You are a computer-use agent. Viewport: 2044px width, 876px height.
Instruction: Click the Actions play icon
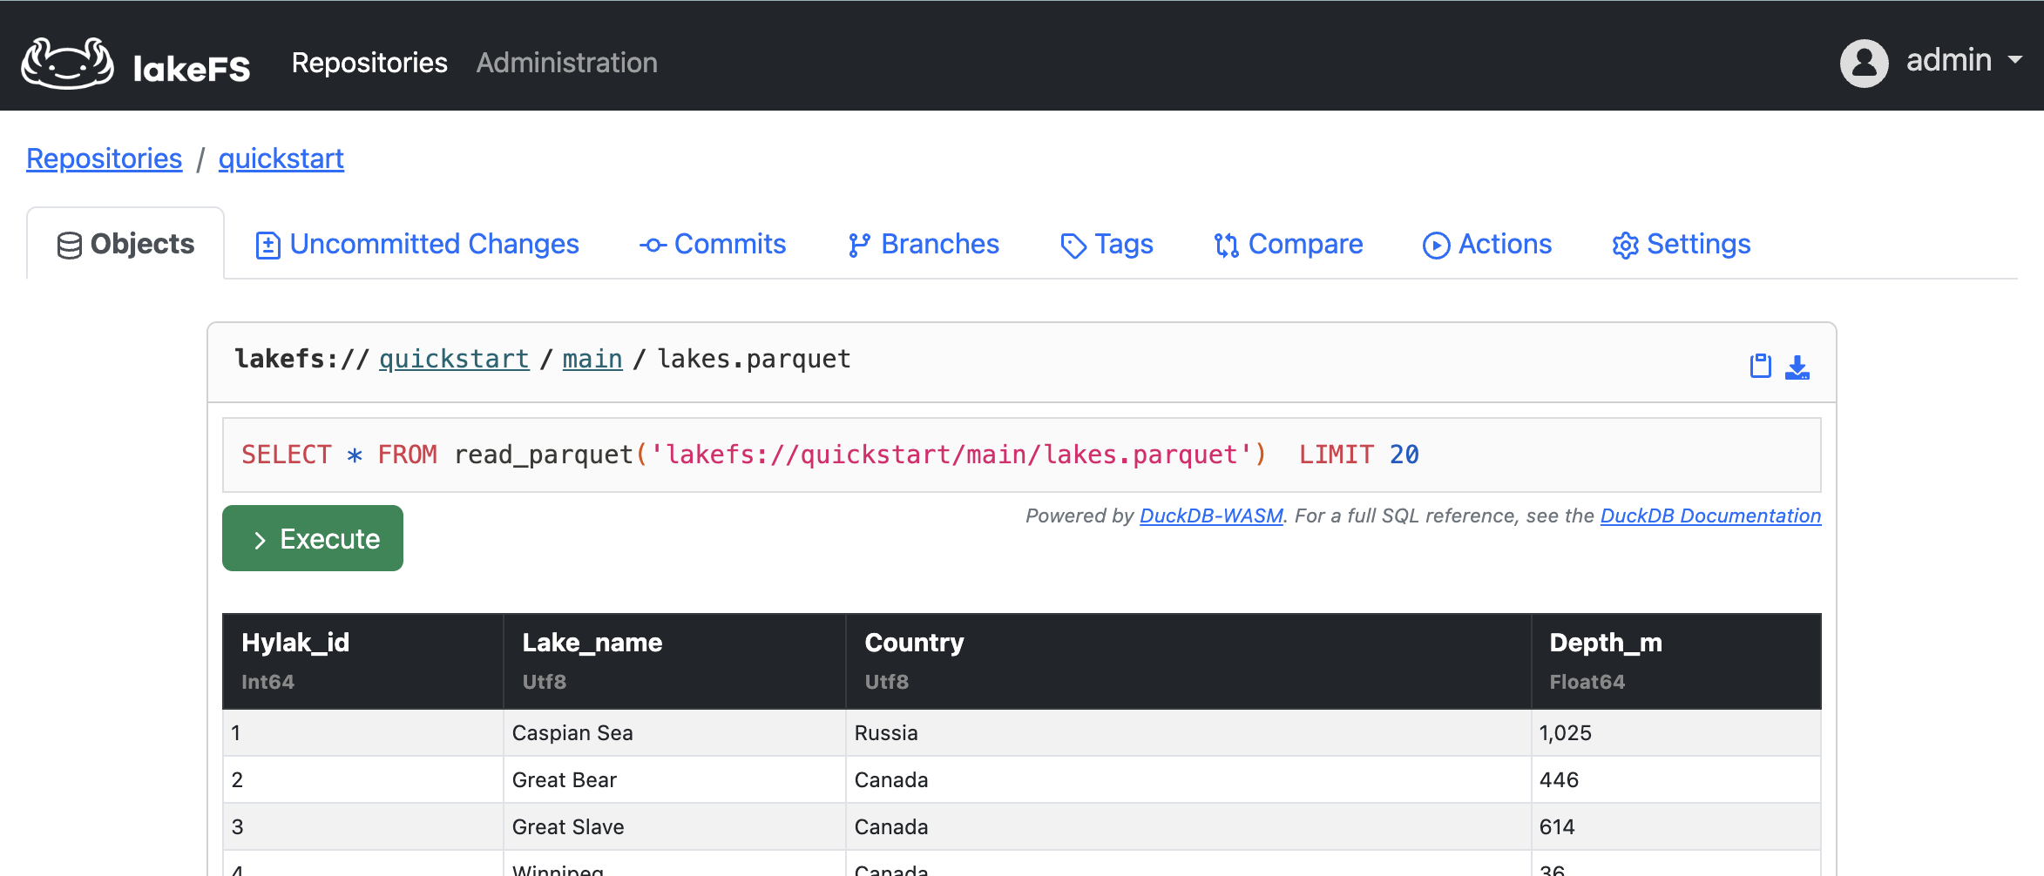(1437, 245)
